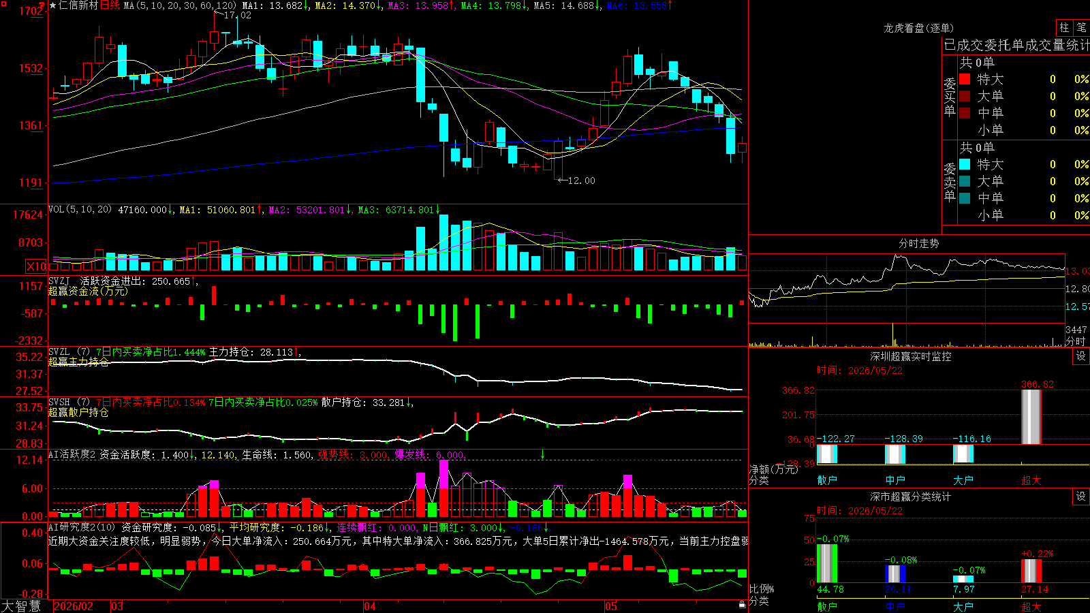
Task: Click the 超大 366.82 bar in 深圳超赢实时监控
Action: [x=1031, y=417]
